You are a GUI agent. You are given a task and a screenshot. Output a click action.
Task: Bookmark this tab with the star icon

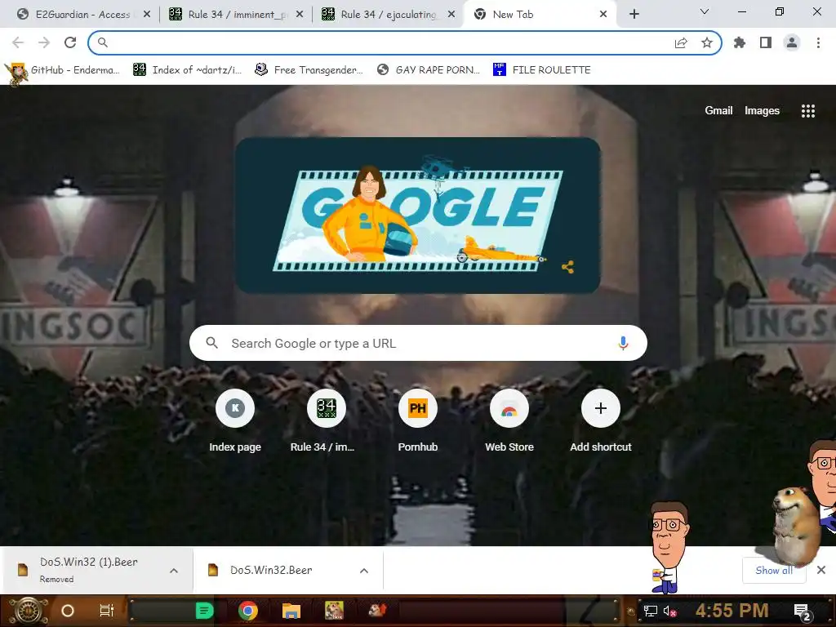(707, 42)
